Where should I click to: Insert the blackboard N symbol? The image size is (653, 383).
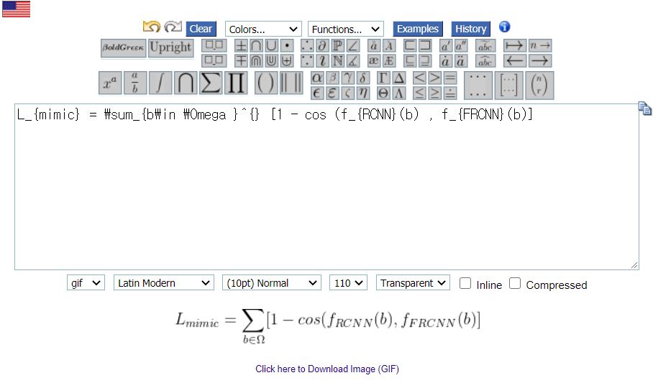pyautogui.click(x=337, y=61)
